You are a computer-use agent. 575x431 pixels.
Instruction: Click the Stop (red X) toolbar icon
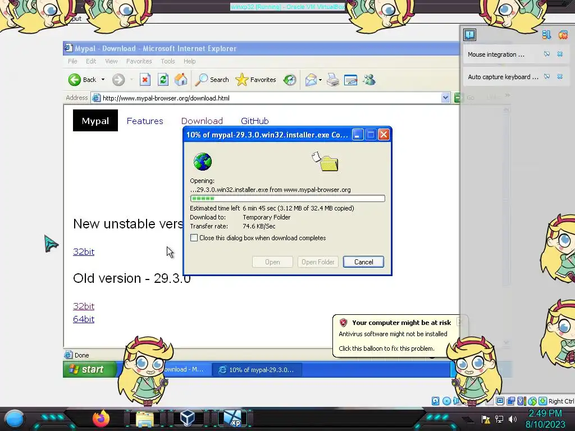click(145, 80)
